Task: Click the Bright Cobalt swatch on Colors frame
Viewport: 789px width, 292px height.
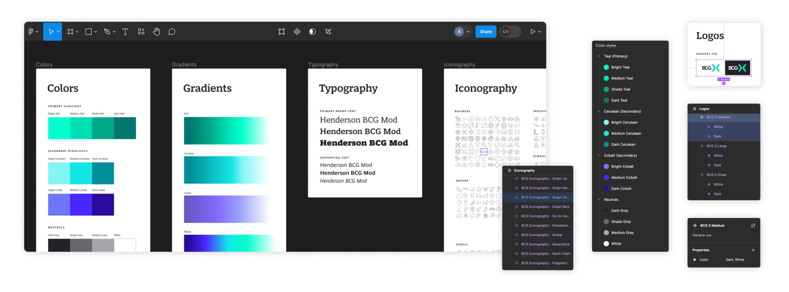Action: (x=59, y=204)
